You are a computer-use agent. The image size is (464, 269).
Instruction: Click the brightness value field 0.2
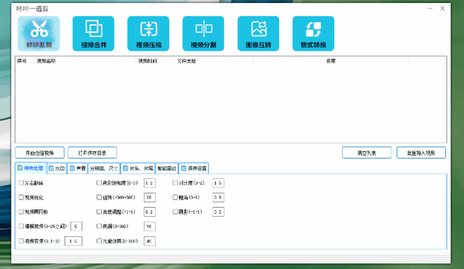[x=150, y=212]
